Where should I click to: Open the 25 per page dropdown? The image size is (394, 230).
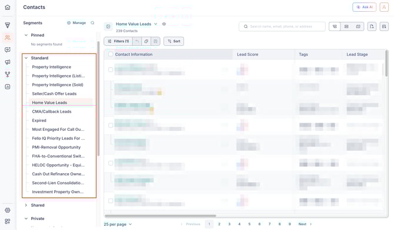point(118,224)
